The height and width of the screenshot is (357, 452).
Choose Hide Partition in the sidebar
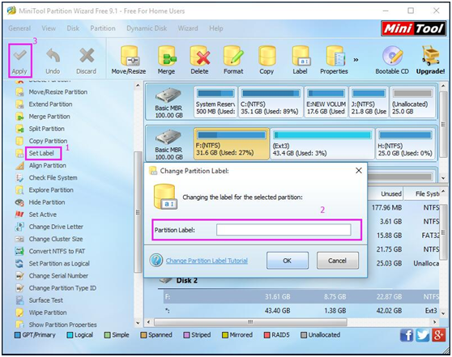pyautogui.click(x=47, y=202)
